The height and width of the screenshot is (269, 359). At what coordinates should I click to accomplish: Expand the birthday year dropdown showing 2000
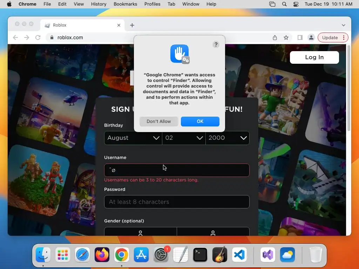[x=228, y=138]
